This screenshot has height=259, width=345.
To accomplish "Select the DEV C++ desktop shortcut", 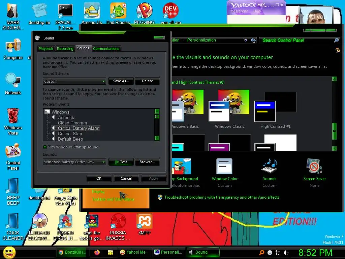I will click(x=171, y=13).
